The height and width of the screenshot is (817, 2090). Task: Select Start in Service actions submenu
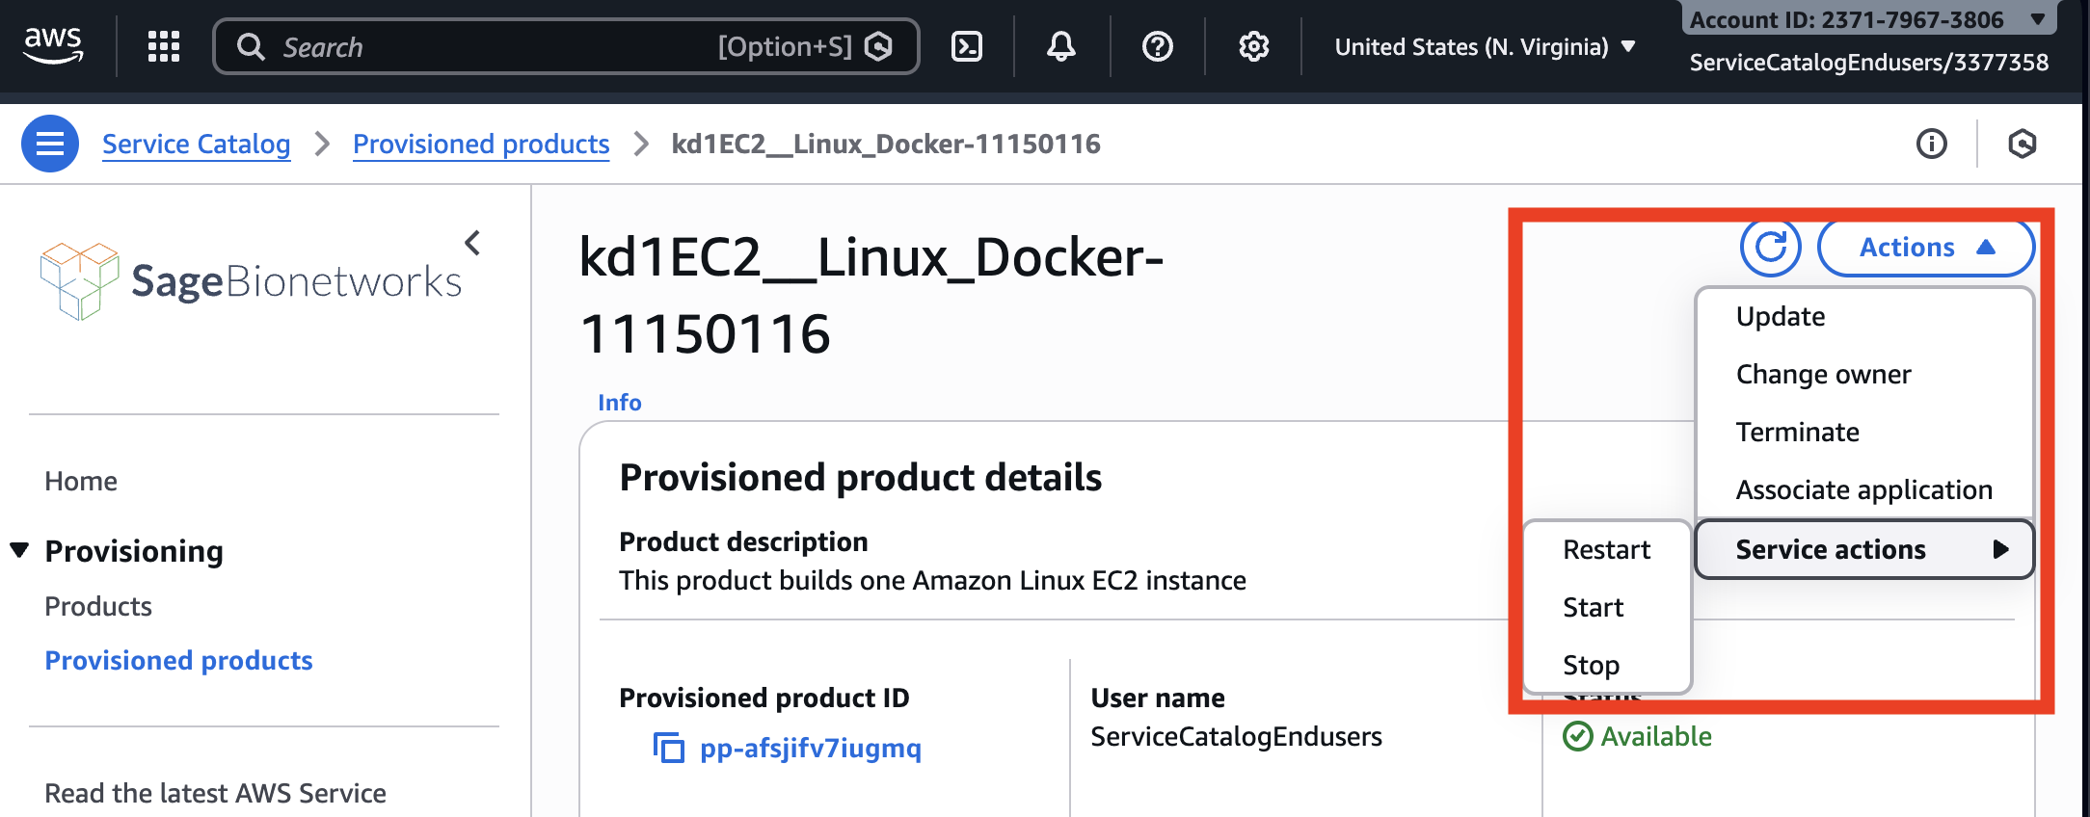[x=1607, y=607]
